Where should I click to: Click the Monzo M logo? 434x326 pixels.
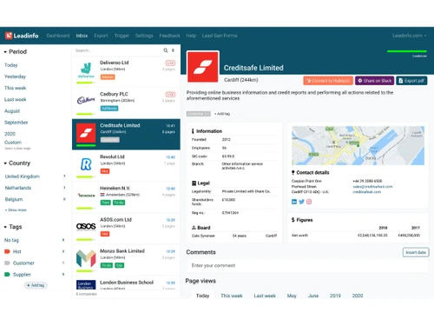point(86,258)
